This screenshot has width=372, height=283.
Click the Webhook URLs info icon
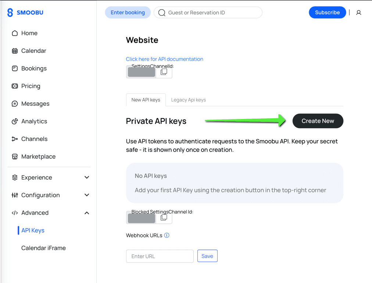tap(167, 235)
